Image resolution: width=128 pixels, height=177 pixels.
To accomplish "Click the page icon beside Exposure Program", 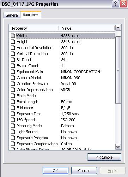I will click(13, 138).
